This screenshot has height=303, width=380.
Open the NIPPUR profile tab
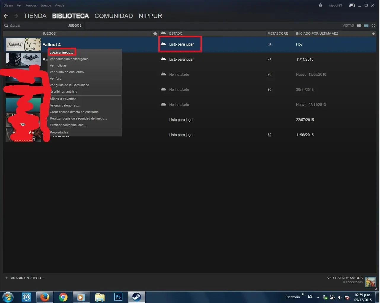click(x=150, y=16)
